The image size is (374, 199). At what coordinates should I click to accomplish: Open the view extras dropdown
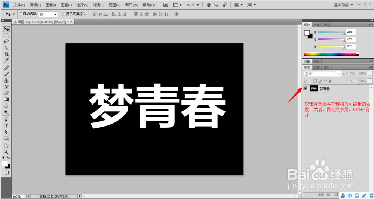(177, 5)
